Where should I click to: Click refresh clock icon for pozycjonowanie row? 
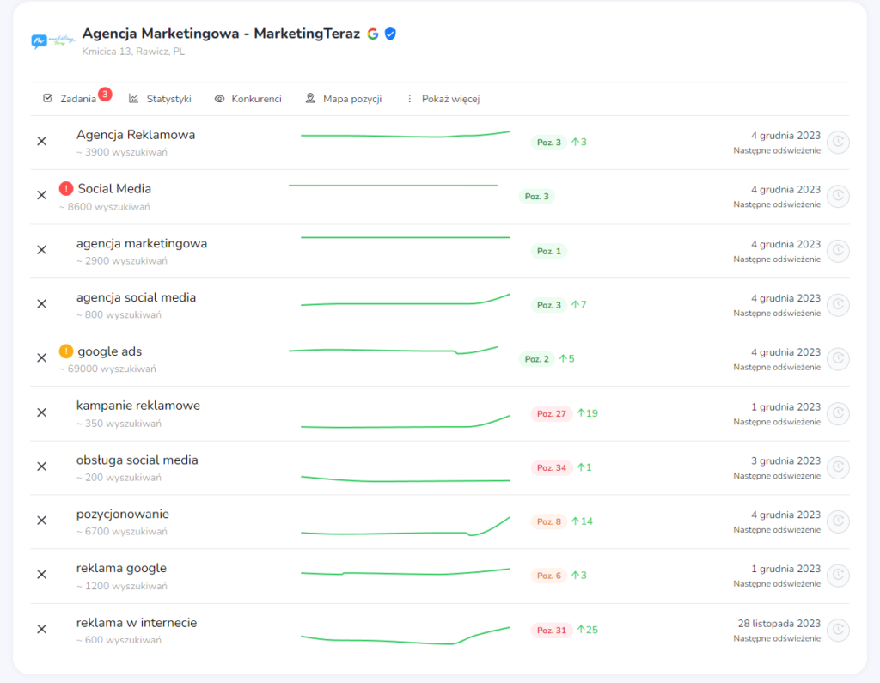pos(838,521)
